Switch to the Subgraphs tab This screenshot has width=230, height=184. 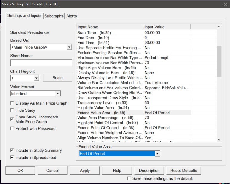54,16
